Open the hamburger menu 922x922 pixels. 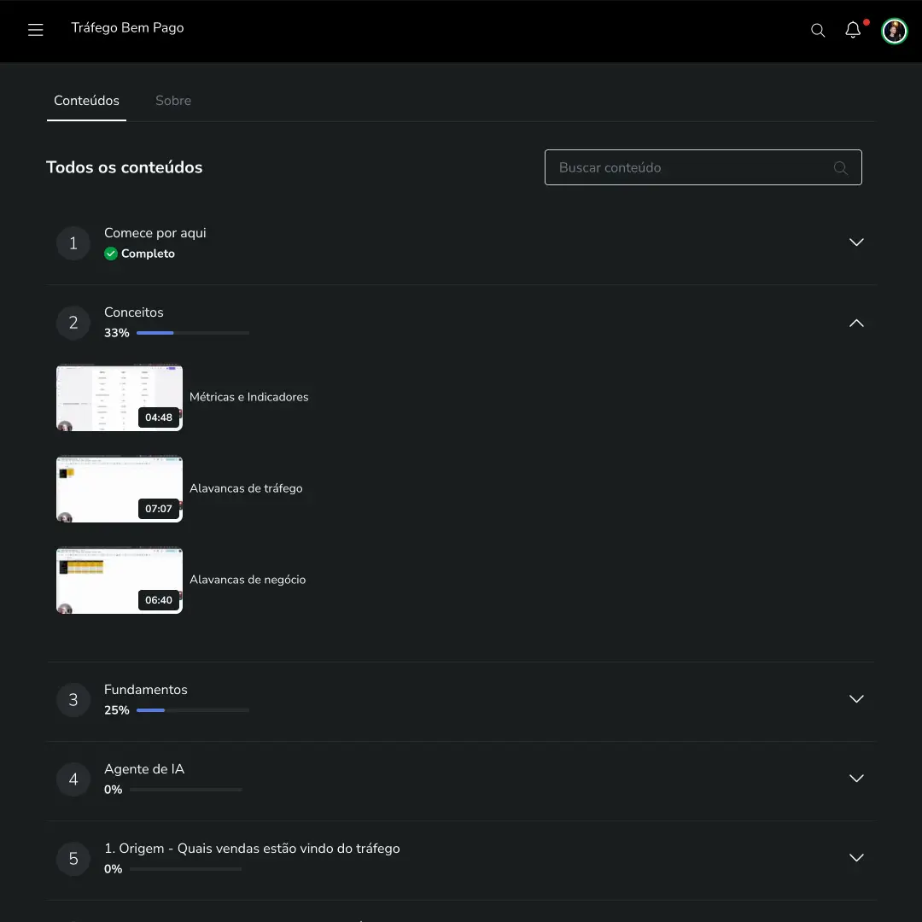[35, 30]
